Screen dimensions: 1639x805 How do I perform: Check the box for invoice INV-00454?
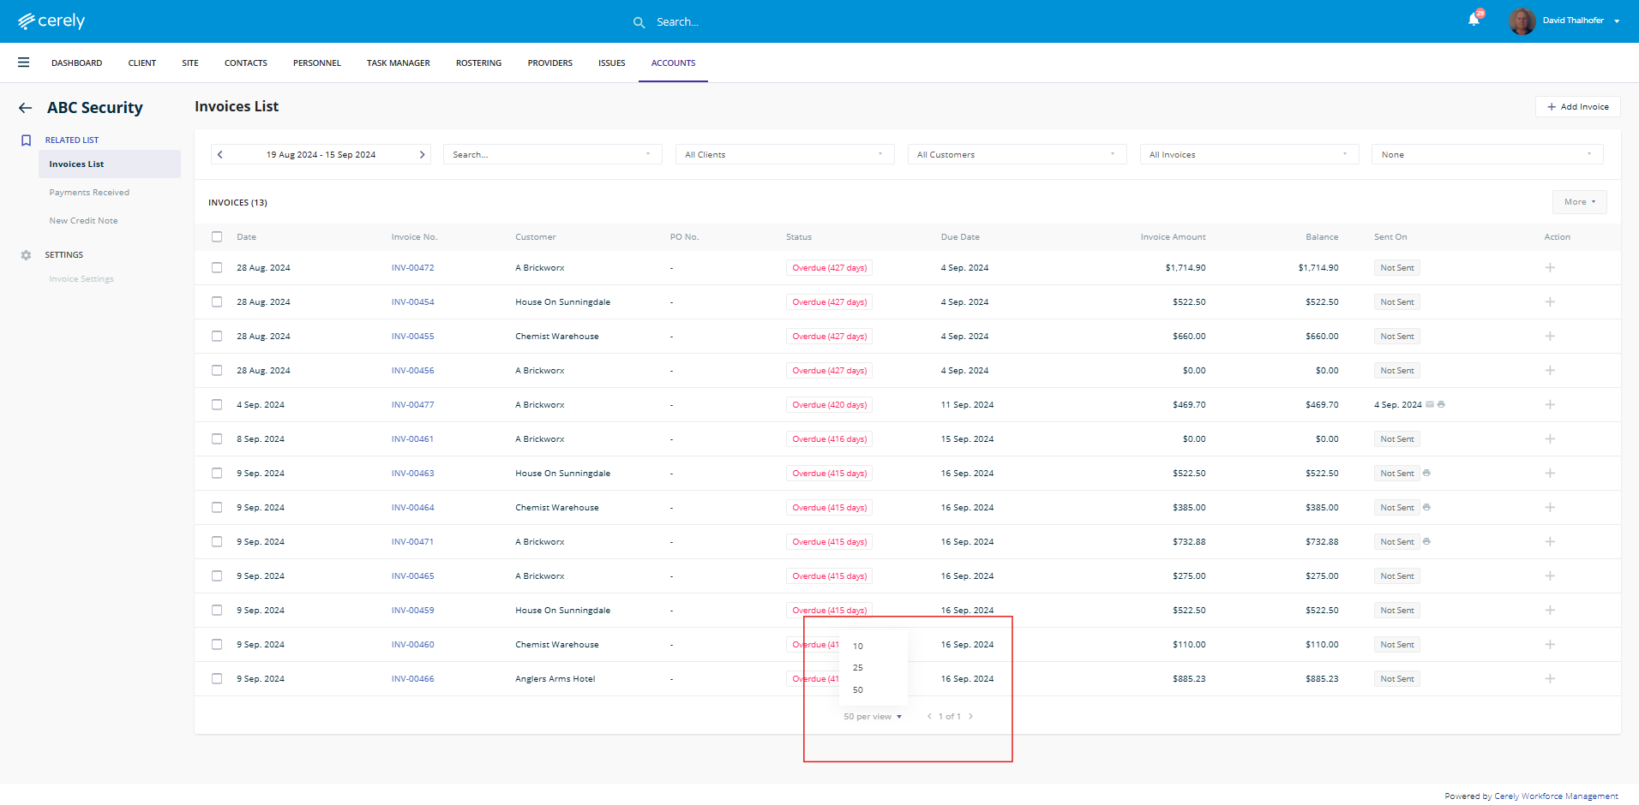point(217,302)
